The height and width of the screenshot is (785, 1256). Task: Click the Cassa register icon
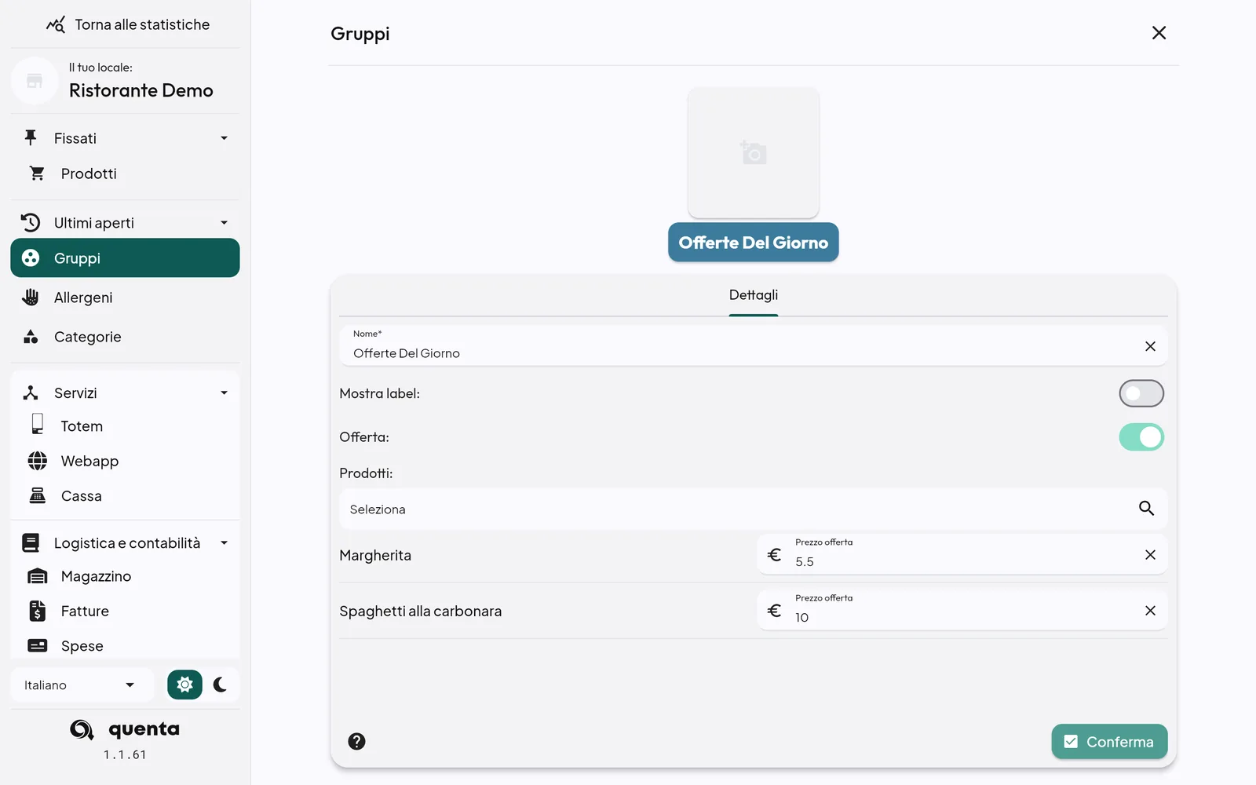click(x=37, y=495)
